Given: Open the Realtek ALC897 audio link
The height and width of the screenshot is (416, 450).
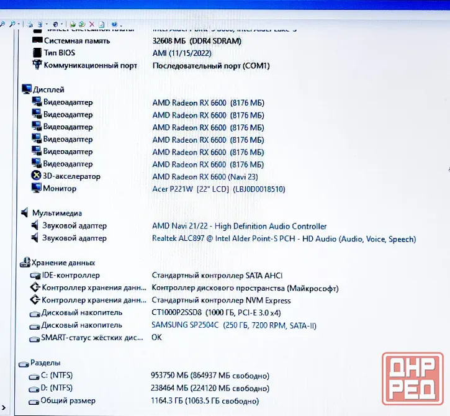Looking at the screenshot, I should point(284,238).
